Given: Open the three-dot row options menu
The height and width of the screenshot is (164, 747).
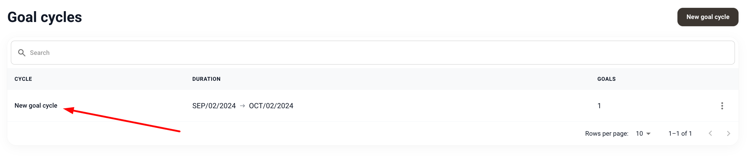Looking at the screenshot, I should pos(722,106).
